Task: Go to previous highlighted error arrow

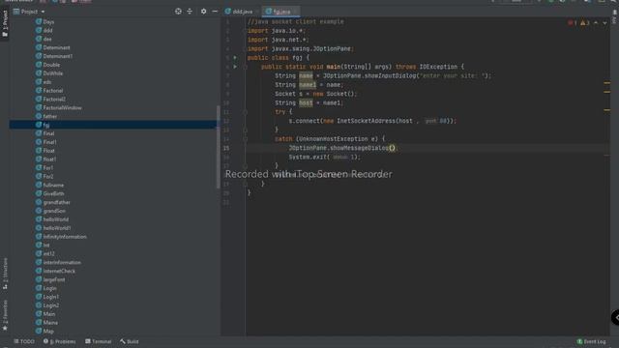Action: [596, 23]
